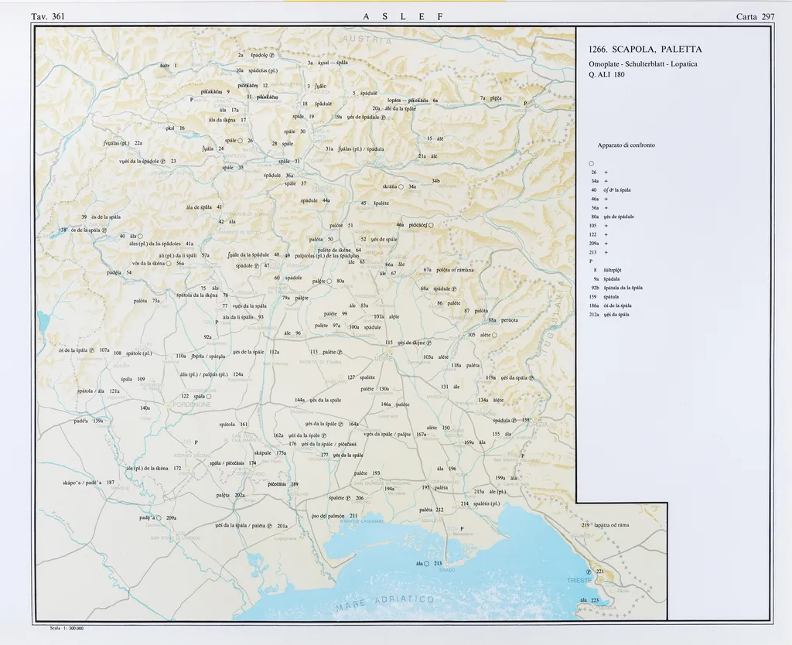This screenshot has height=645, width=792.
Task: Click the 'Carta 297' label in the header
Action: click(x=756, y=17)
